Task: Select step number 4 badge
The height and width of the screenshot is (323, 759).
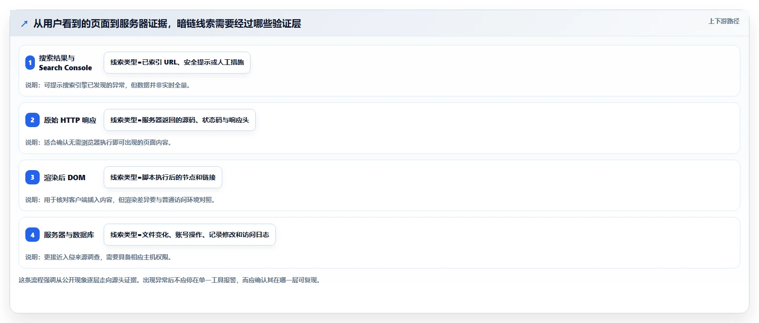Action: (x=33, y=235)
